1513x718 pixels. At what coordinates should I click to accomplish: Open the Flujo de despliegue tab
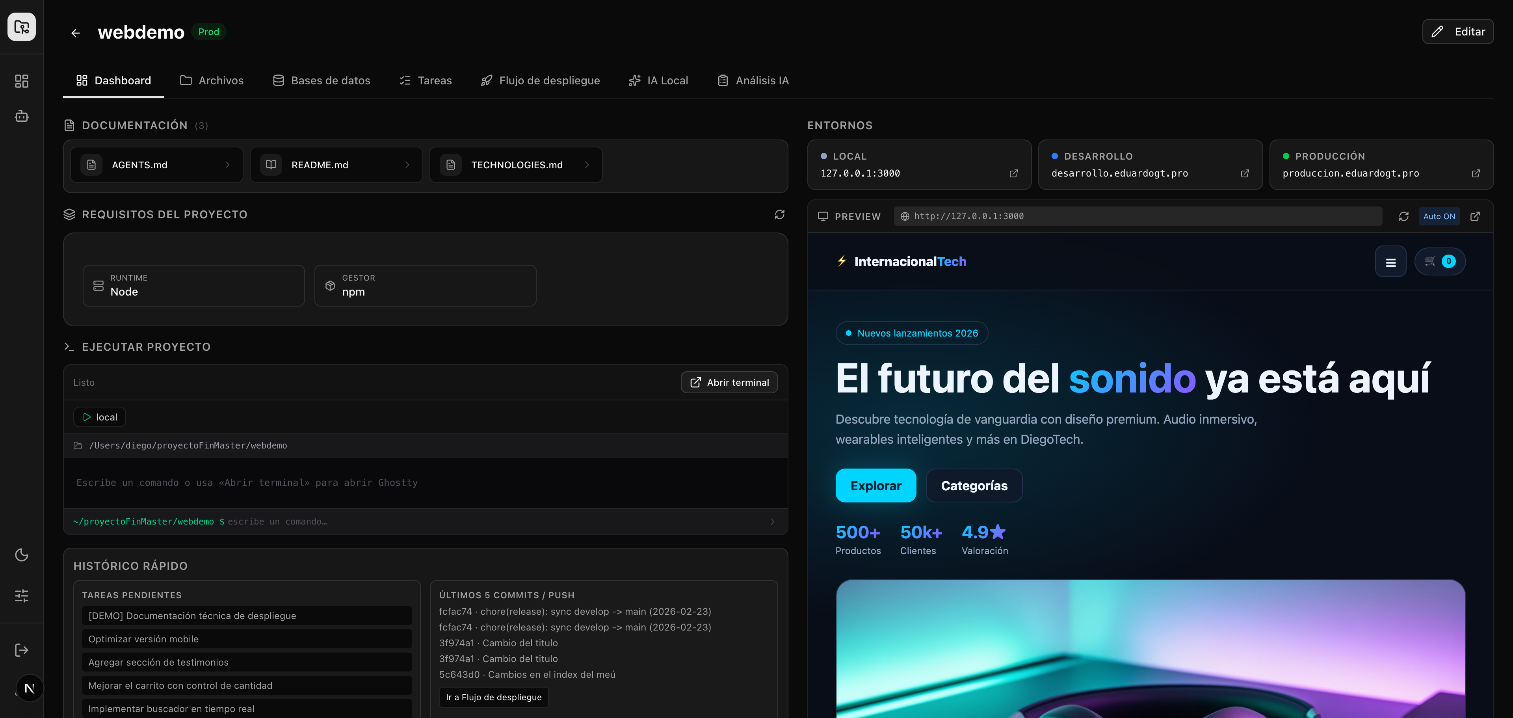[x=549, y=80]
